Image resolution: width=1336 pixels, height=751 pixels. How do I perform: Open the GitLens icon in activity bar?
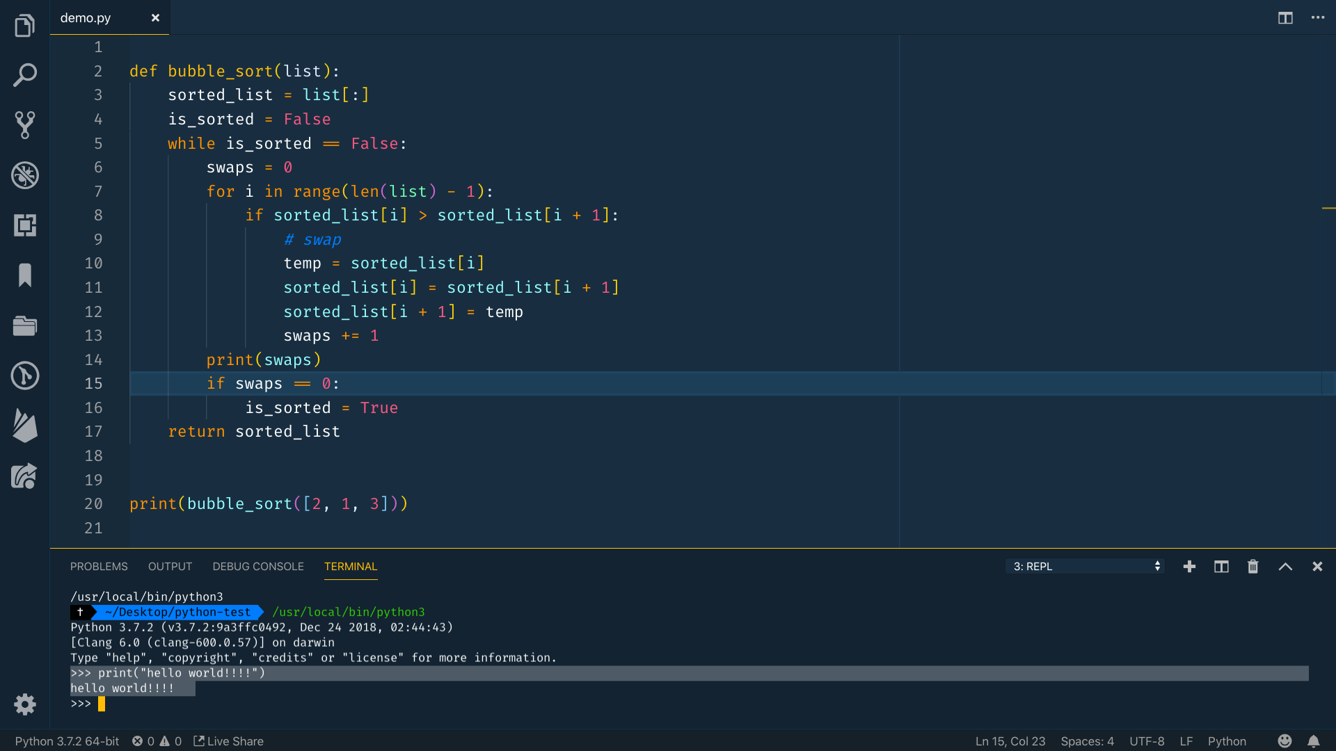click(x=24, y=375)
